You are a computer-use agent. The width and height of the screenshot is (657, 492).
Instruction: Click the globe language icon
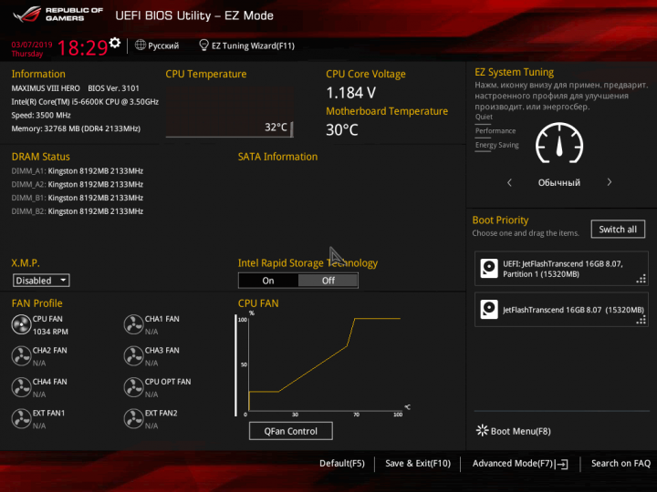point(141,45)
